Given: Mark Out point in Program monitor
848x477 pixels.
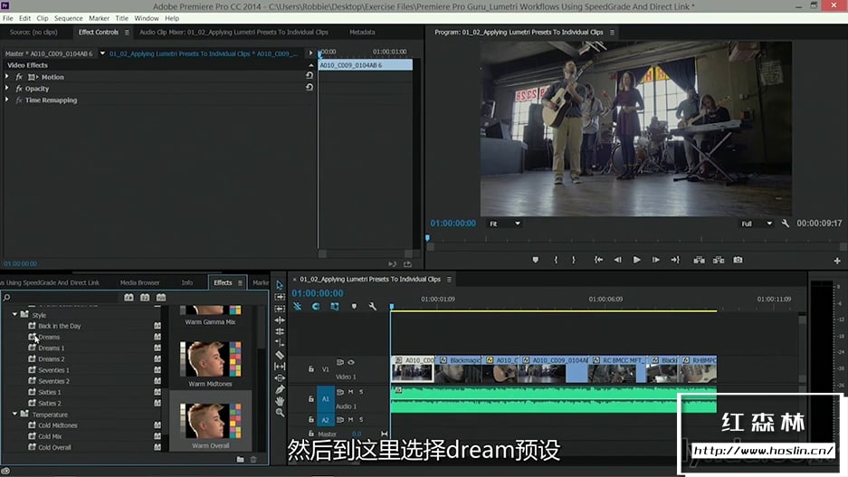Looking at the screenshot, I should click(574, 260).
